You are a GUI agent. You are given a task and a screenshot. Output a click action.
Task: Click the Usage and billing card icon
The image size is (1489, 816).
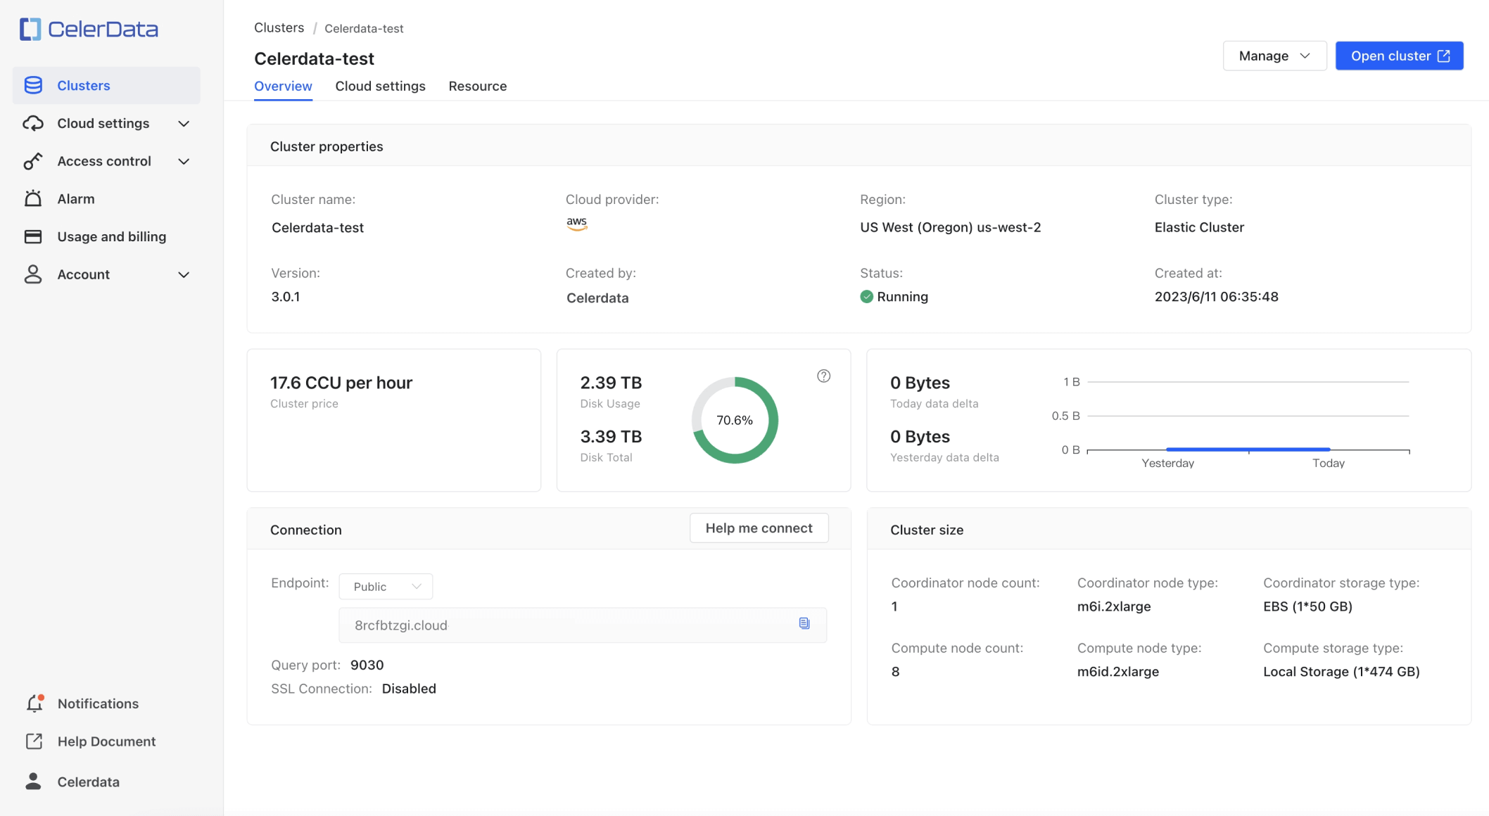tap(33, 236)
